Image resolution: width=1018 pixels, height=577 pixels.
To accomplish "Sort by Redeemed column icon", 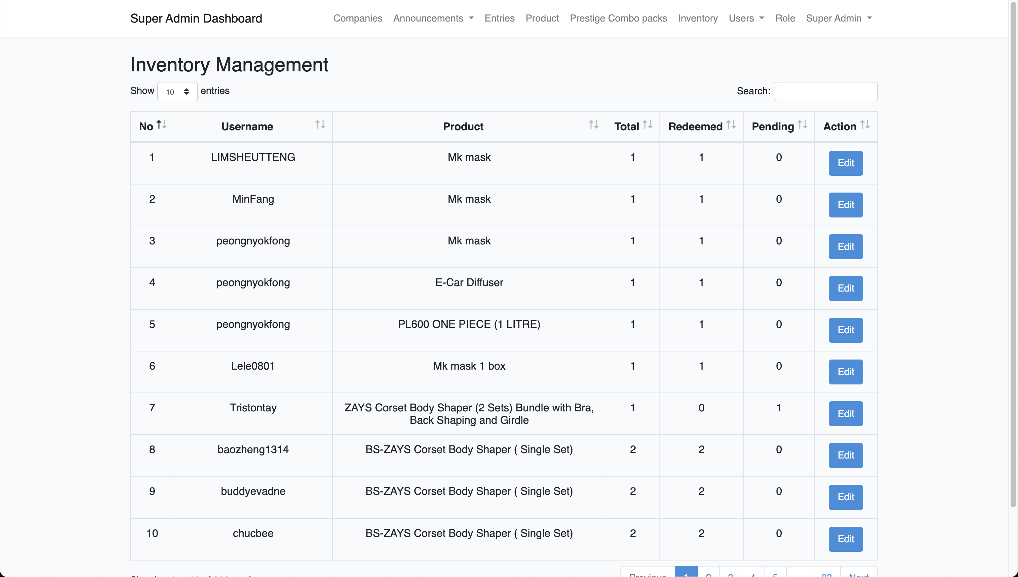I will click(731, 125).
